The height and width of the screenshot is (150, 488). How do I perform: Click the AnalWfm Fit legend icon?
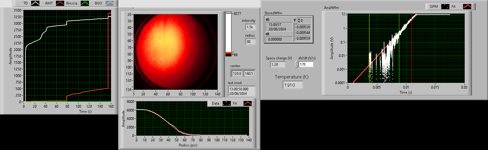pos(467,7)
